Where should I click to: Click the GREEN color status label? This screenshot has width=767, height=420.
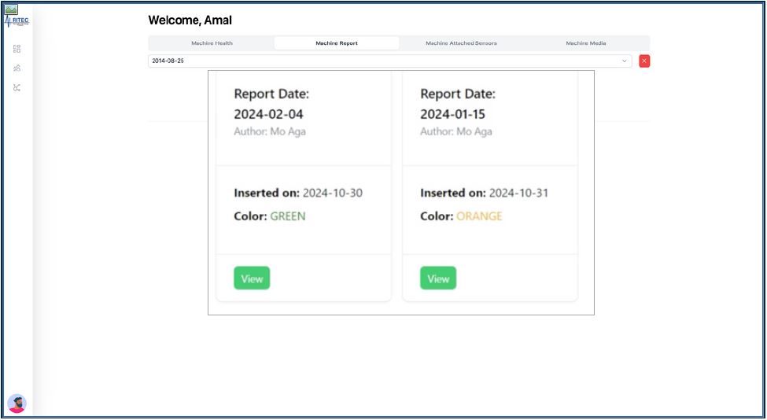(x=288, y=216)
